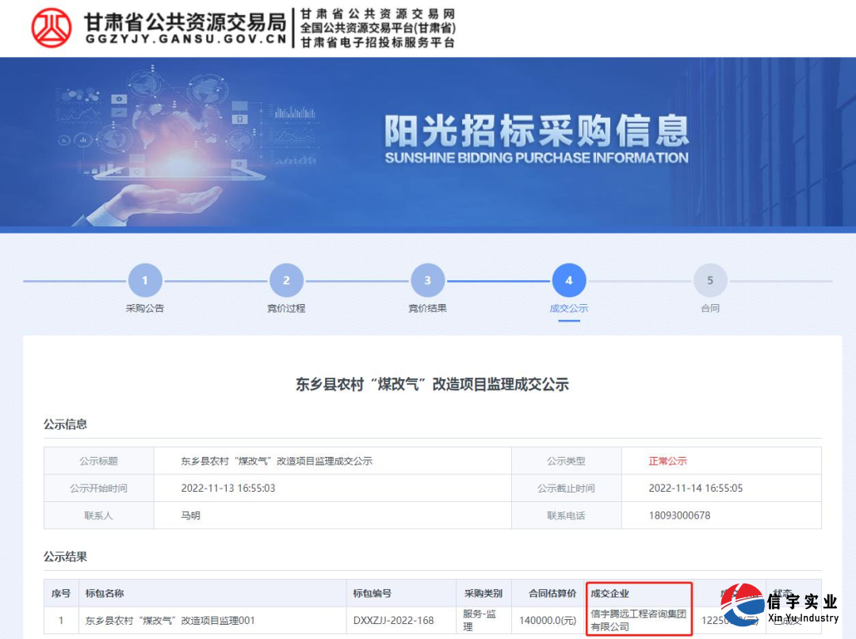The height and width of the screenshot is (639, 856).
Task: Select step circle 5 for 合同
Action: [710, 280]
